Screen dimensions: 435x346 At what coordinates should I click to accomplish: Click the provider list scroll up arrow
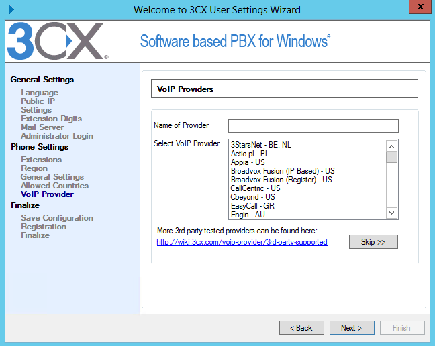[391, 146]
